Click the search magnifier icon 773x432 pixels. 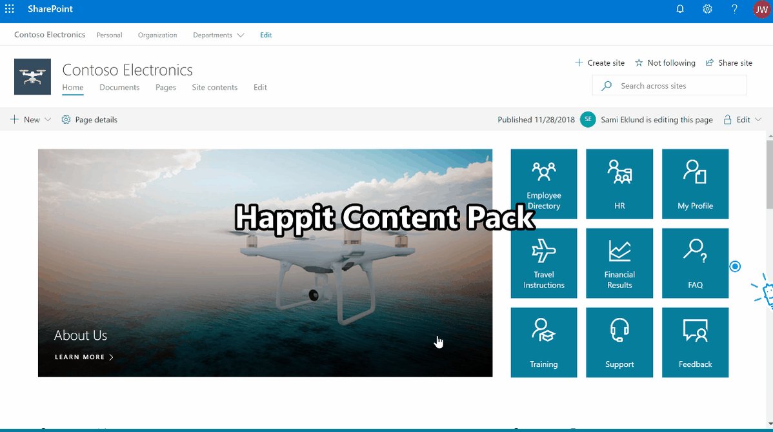[x=607, y=86]
